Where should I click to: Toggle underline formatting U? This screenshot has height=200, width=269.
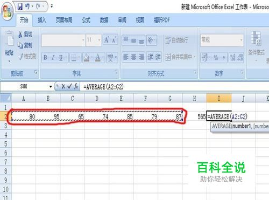[61, 57]
